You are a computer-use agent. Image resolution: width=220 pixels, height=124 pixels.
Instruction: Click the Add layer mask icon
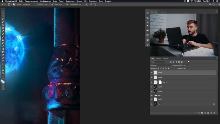pos(202,113)
